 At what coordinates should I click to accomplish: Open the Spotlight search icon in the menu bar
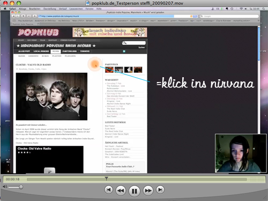tap(263, 9)
